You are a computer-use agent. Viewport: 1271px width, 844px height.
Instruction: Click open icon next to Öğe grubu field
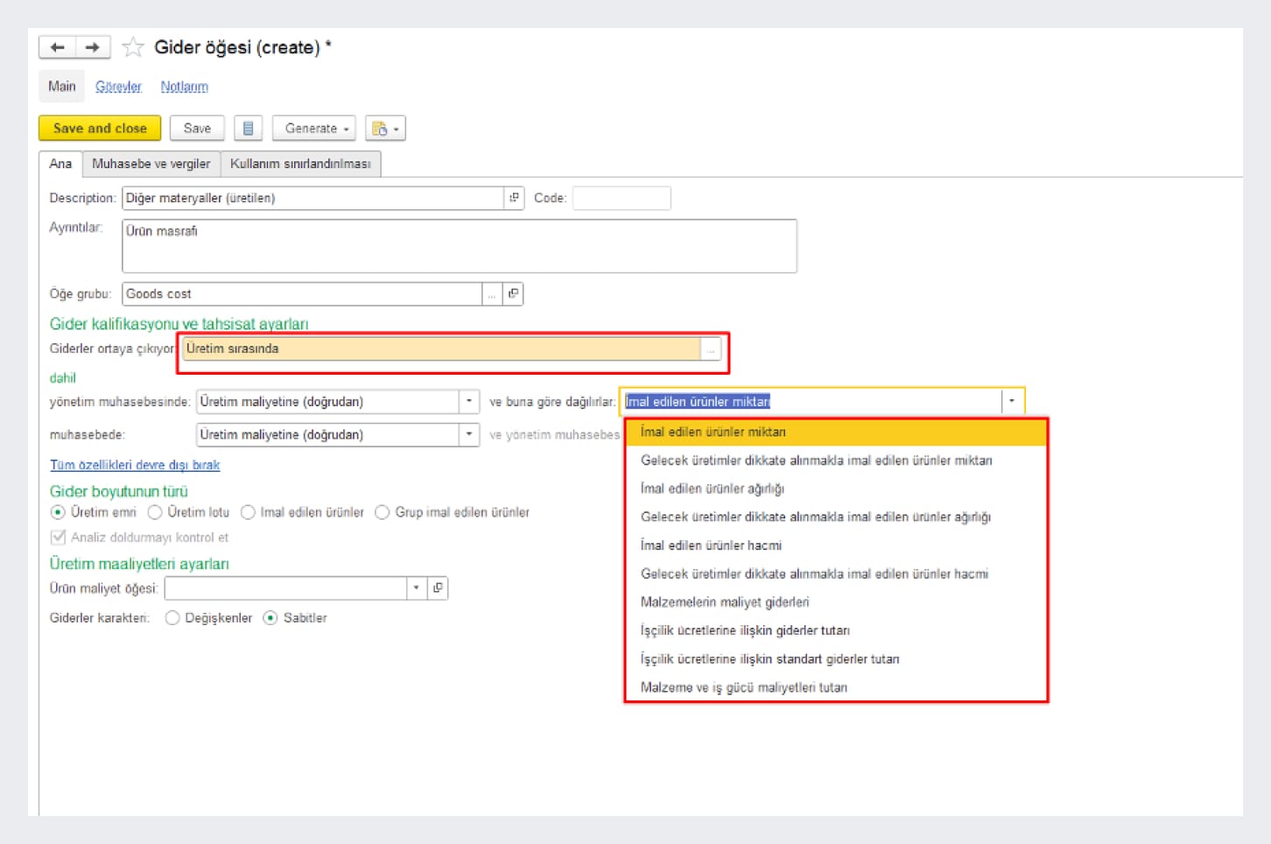tap(513, 294)
